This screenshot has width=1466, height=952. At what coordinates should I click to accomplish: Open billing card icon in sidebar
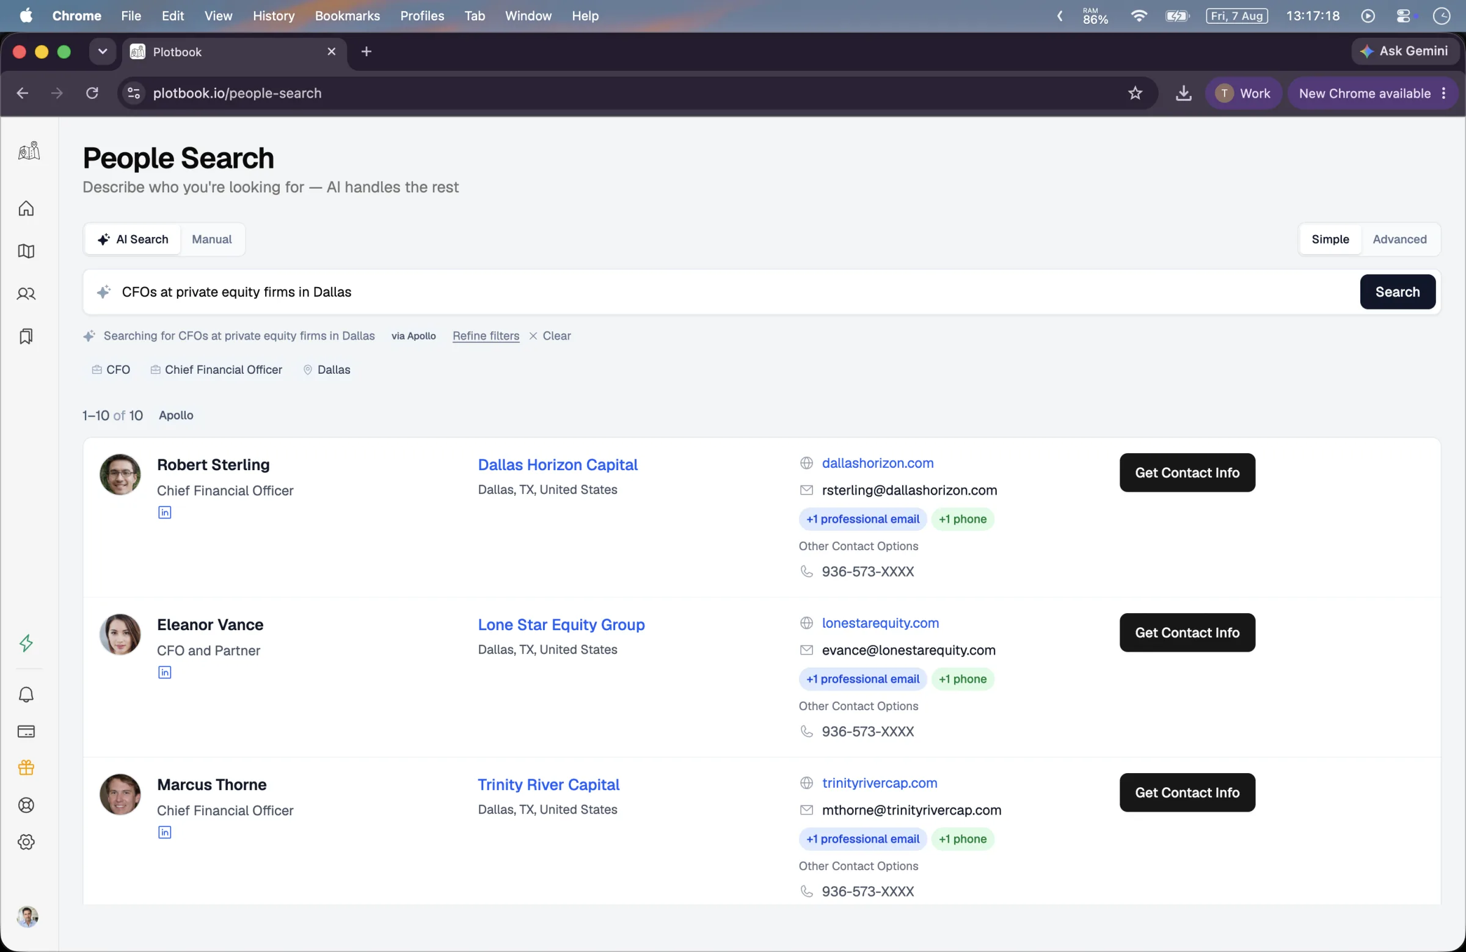coord(26,732)
